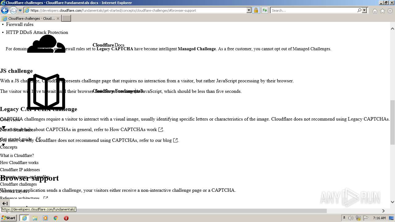
Task: Open the recent pages dropdown beside Forward
Action: [x=20, y=10]
